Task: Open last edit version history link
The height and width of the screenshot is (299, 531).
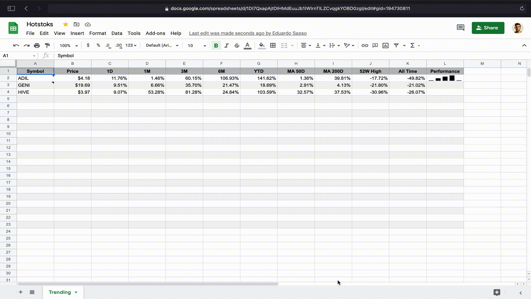Action: 248,33
